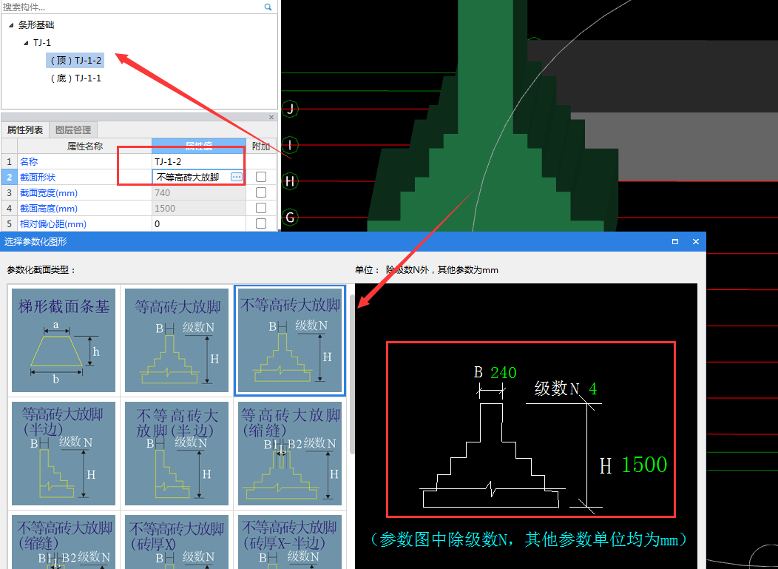The height and width of the screenshot is (569, 778).
Task: Edit the name value TJ-1-2 cell
Action: 198,161
